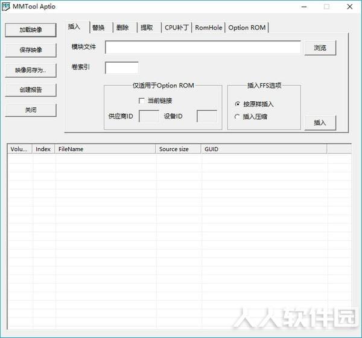
Task: Close the MMTool Aptio window
Action: (x=350, y=7)
